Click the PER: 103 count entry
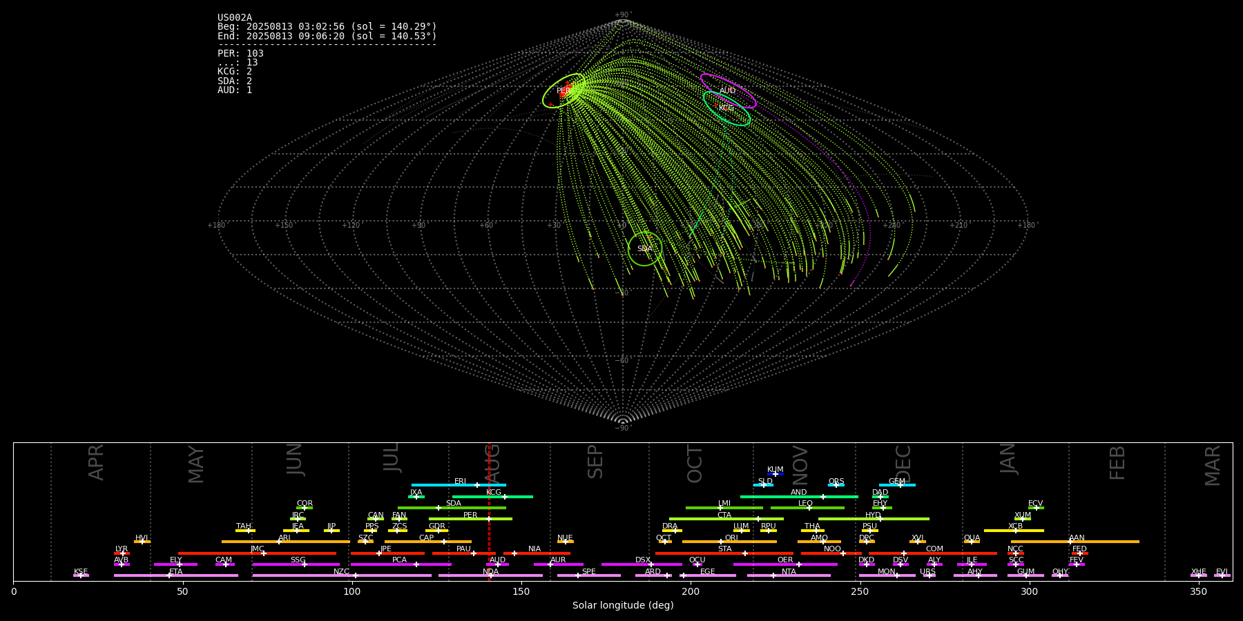This screenshot has height=621, width=1243. 240,54
